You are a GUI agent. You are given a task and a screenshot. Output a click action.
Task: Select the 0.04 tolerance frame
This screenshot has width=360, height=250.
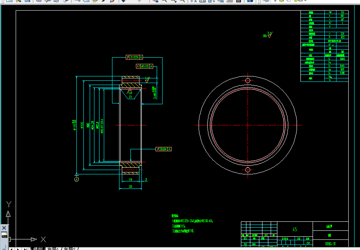point(163,149)
